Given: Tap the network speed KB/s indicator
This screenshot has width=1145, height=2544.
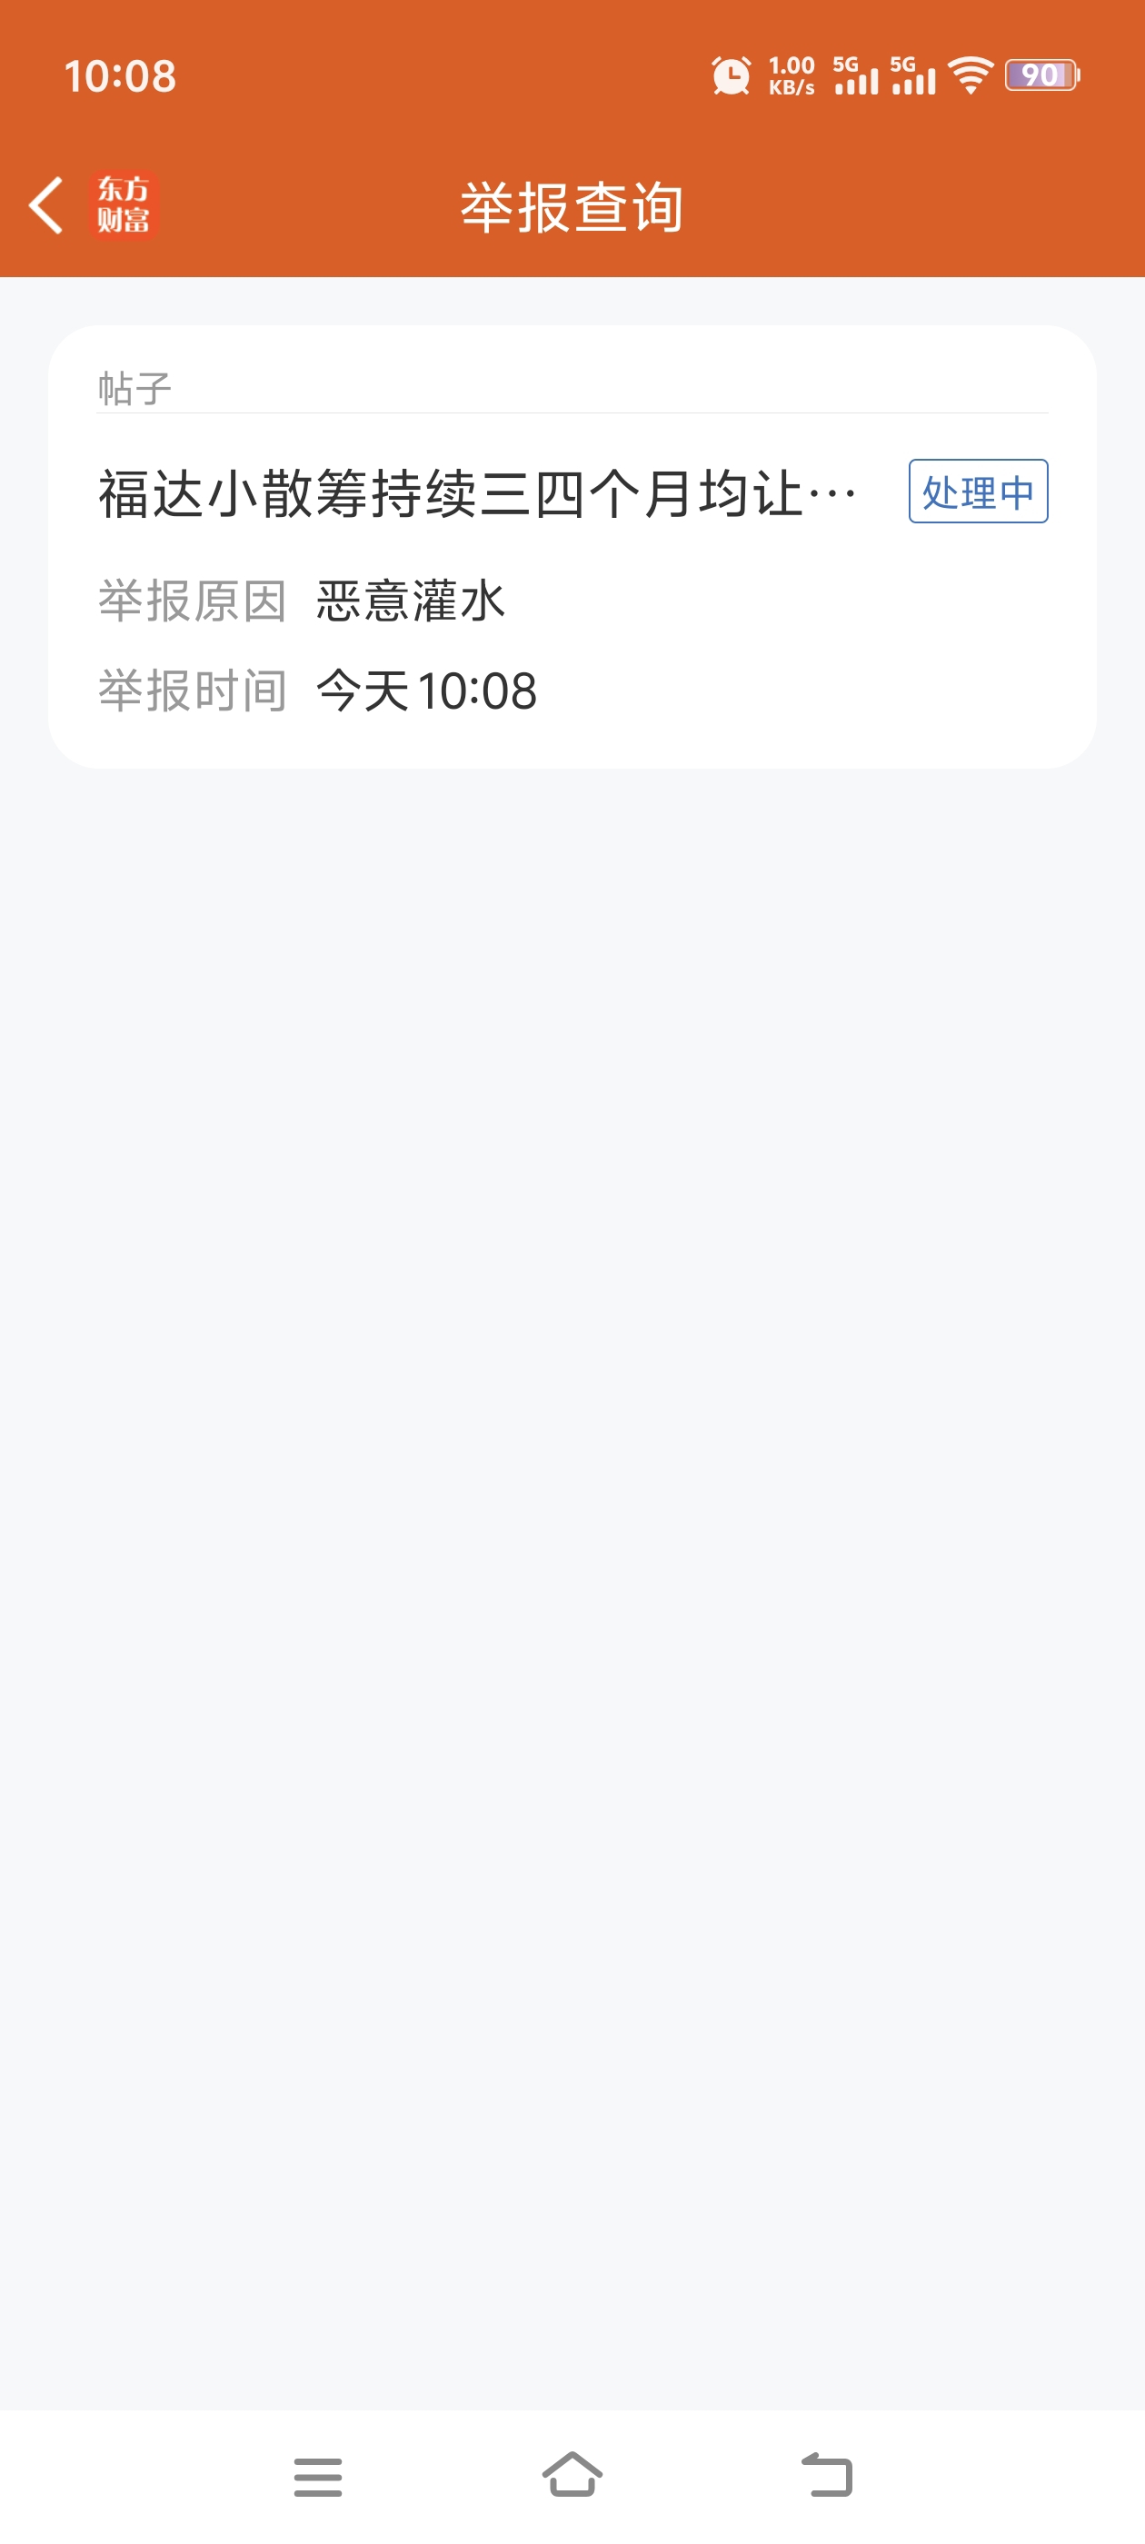Looking at the screenshot, I should [792, 76].
